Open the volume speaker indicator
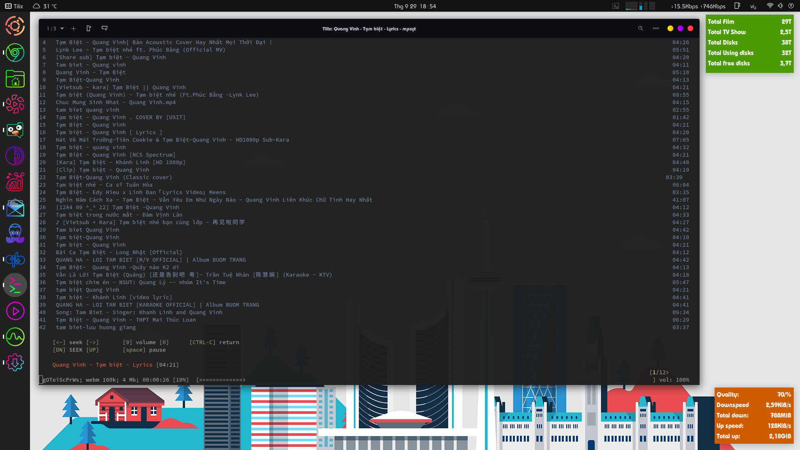Screen dimensions: 800x450 pos(780,6)
